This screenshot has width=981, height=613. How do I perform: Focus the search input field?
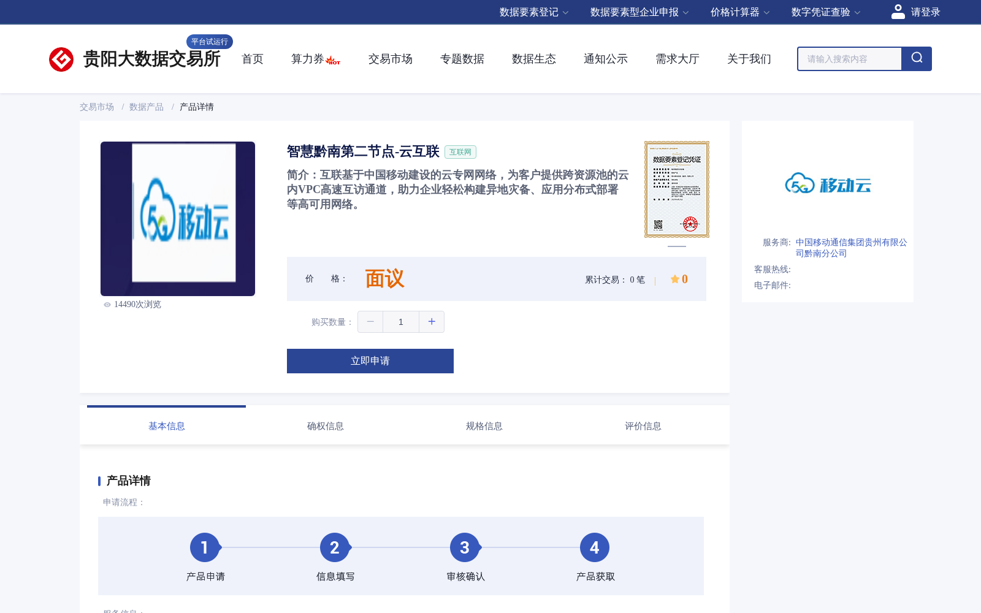coord(850,59)
